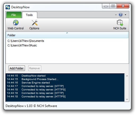Sort by the Folder column header
The height and width of the screenshot is (115, 136).
(x=67, y=35)
